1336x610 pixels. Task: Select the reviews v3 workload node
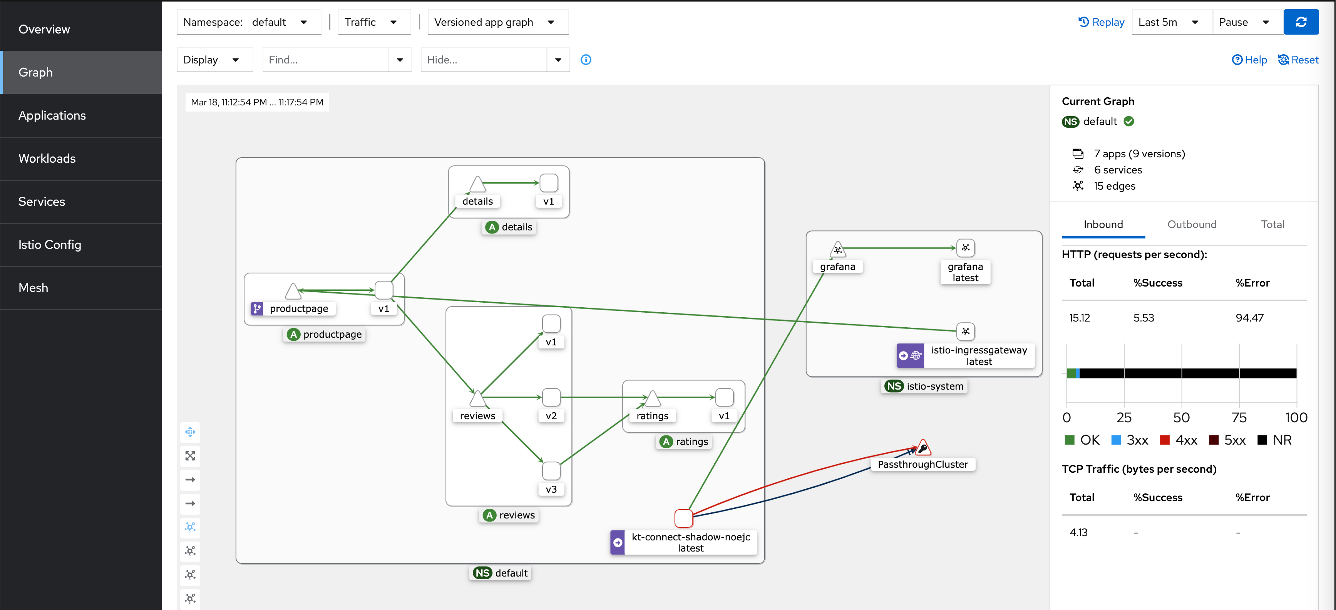(x=551, y=471)
